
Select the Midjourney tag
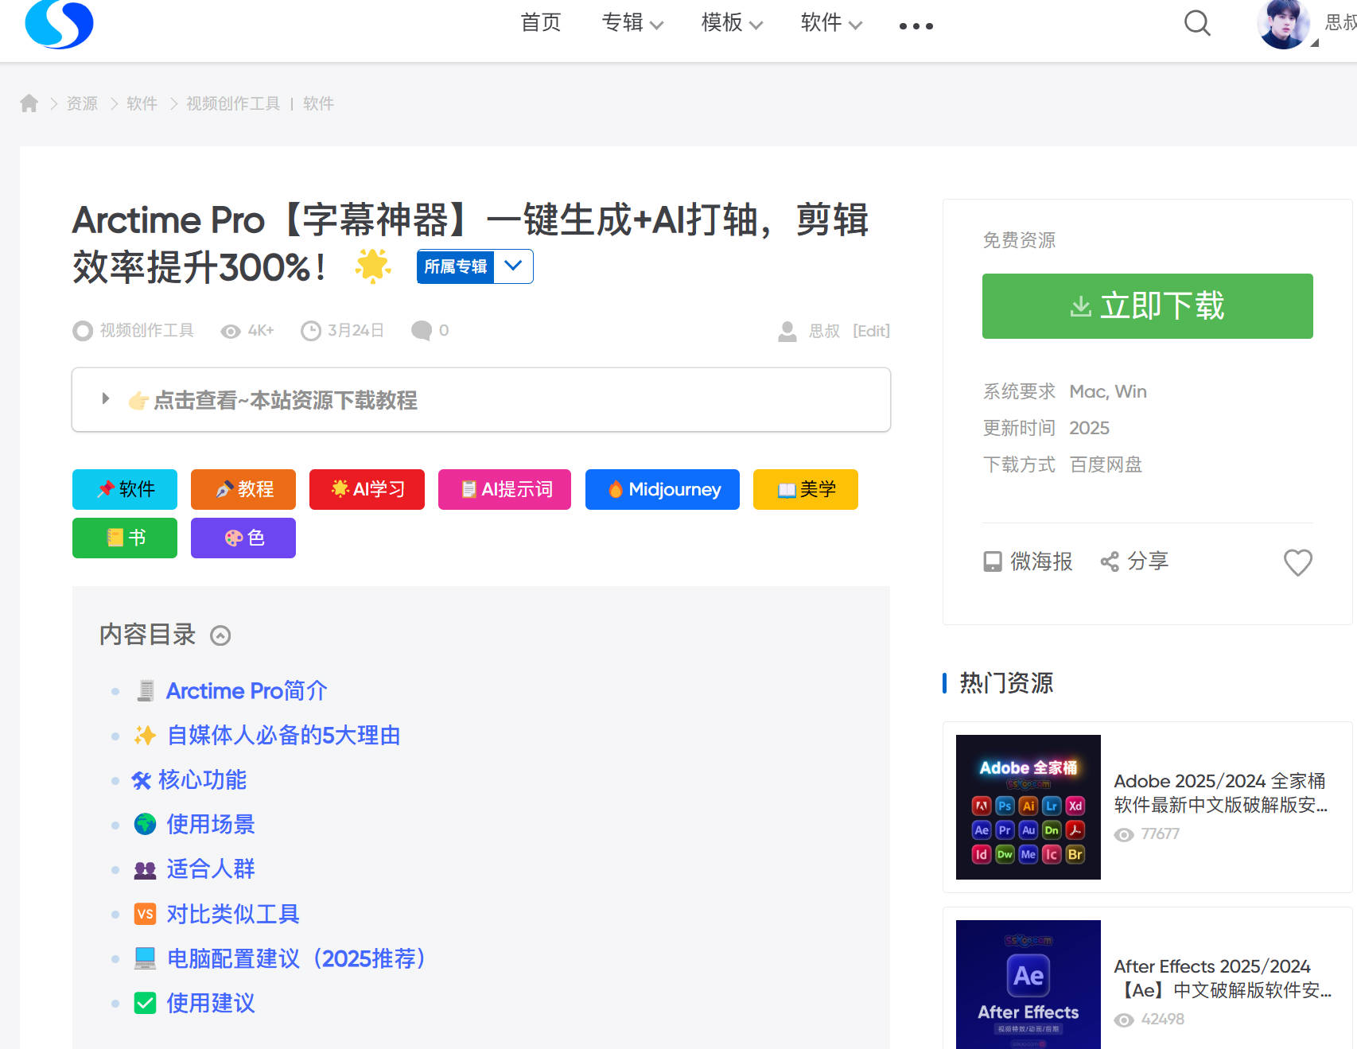pos(662,489)
